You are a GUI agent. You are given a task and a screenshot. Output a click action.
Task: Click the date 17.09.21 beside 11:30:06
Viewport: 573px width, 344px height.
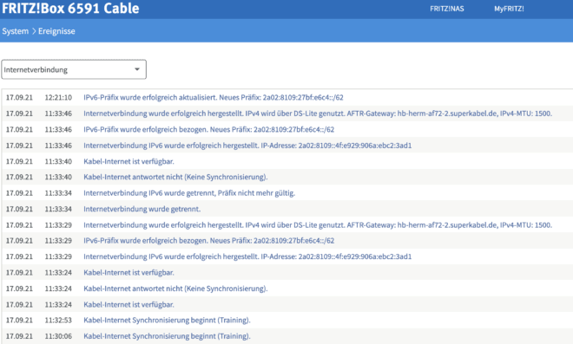point(19,336)
